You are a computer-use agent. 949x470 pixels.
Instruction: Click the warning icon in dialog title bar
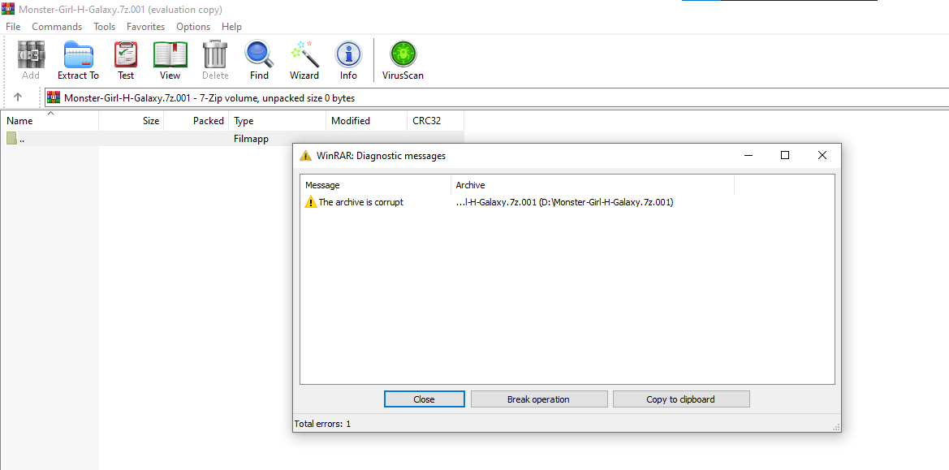[305, 156]
